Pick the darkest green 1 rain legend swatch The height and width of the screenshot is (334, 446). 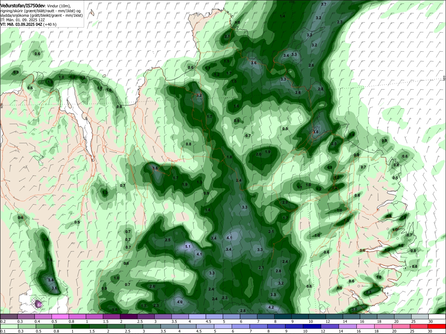click(81, 327)
